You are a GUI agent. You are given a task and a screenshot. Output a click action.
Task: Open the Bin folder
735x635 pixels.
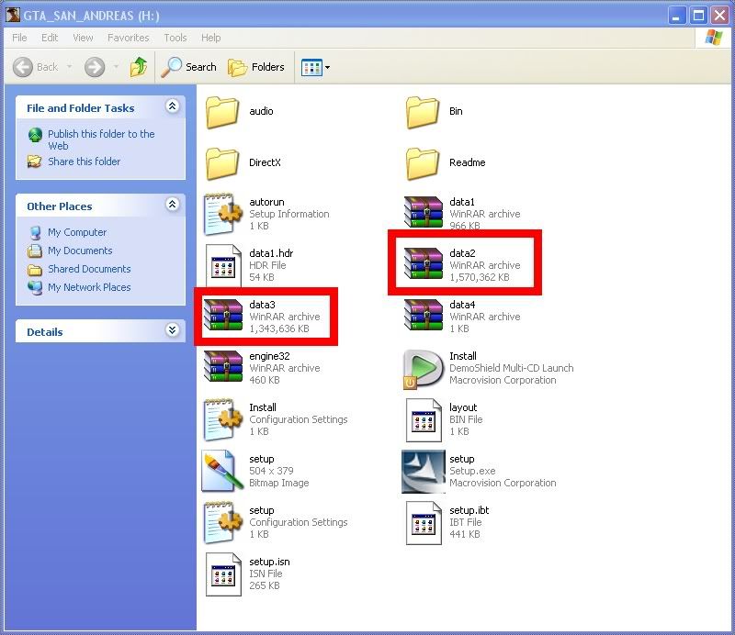pos(434,111)
